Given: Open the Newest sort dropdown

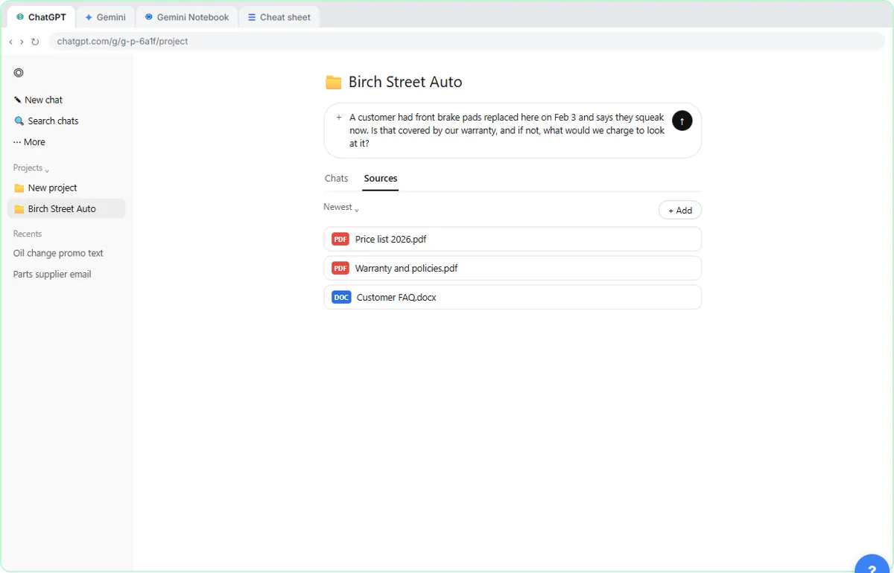Looking at the screenshot, I should [x=341, y=208].
